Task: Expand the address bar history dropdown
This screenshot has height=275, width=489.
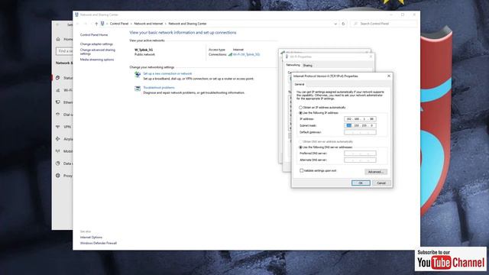Action: click(335, 24)
